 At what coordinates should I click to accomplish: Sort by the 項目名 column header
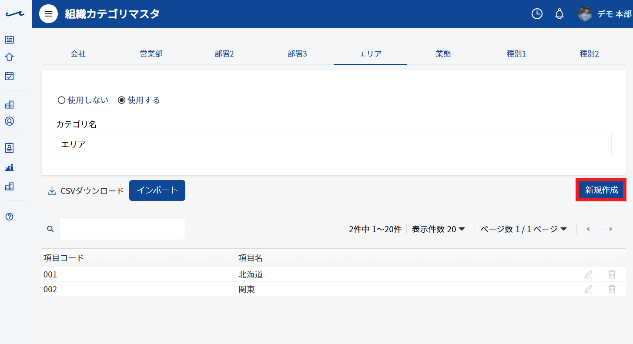coord(251,258)
